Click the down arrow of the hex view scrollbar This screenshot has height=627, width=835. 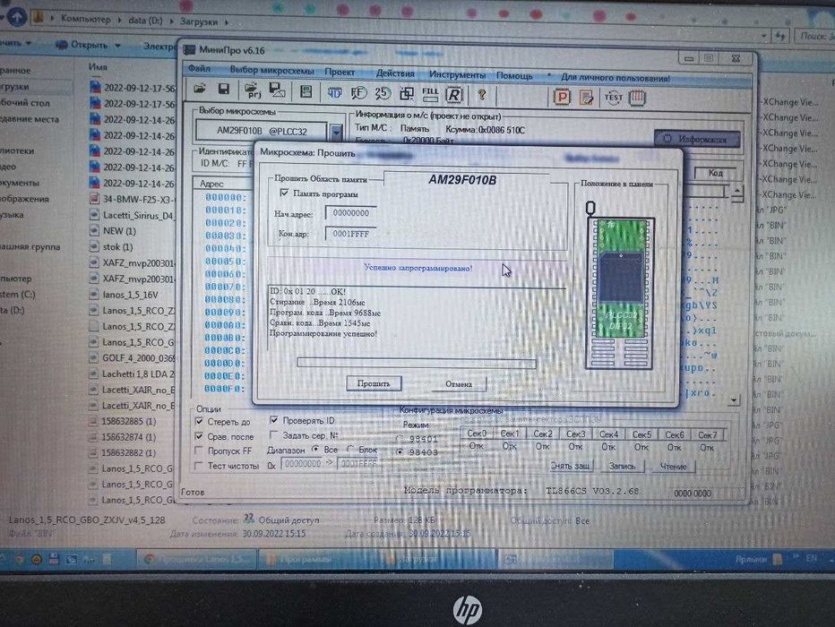(735, 399)
